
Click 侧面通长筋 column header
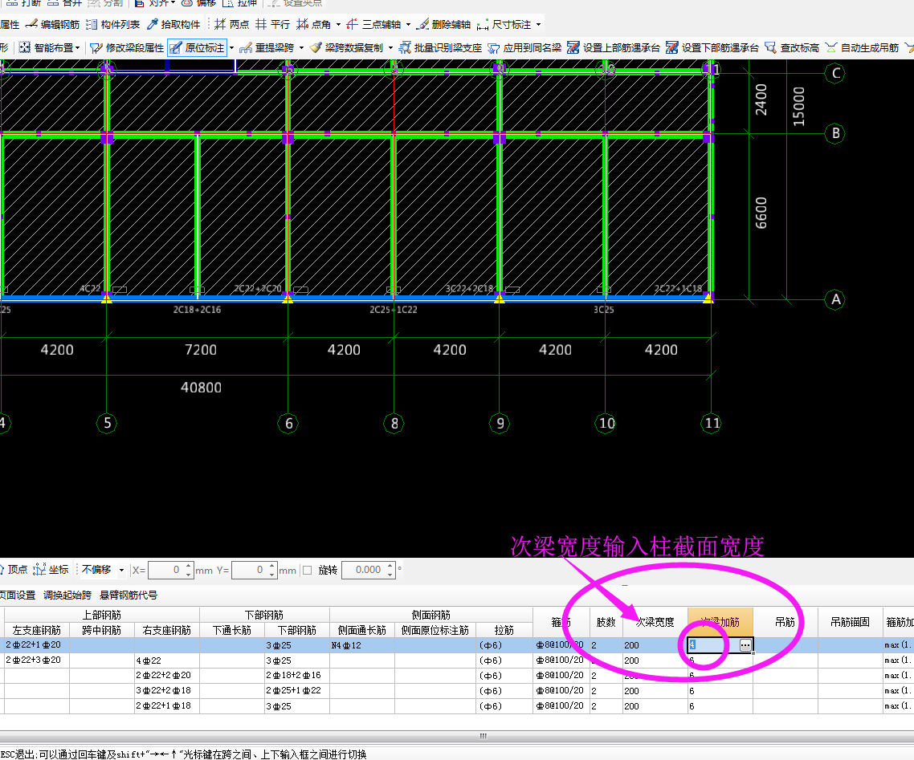362,630
